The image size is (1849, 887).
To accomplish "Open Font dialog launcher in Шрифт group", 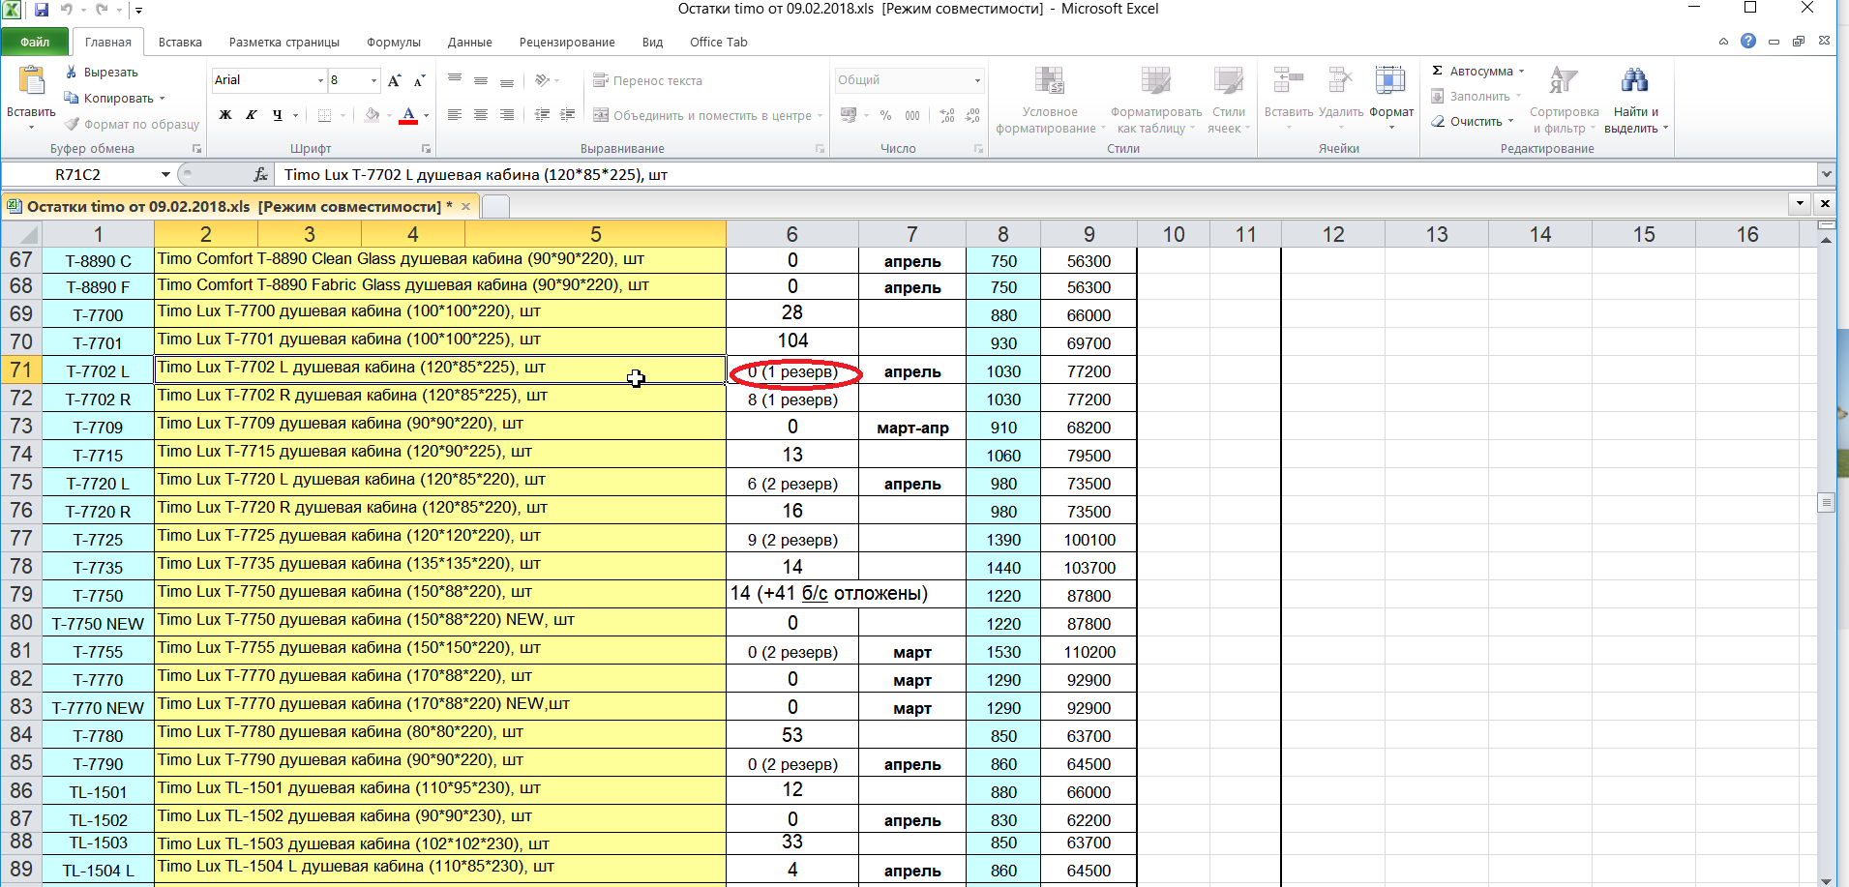I will pos(426,149).
